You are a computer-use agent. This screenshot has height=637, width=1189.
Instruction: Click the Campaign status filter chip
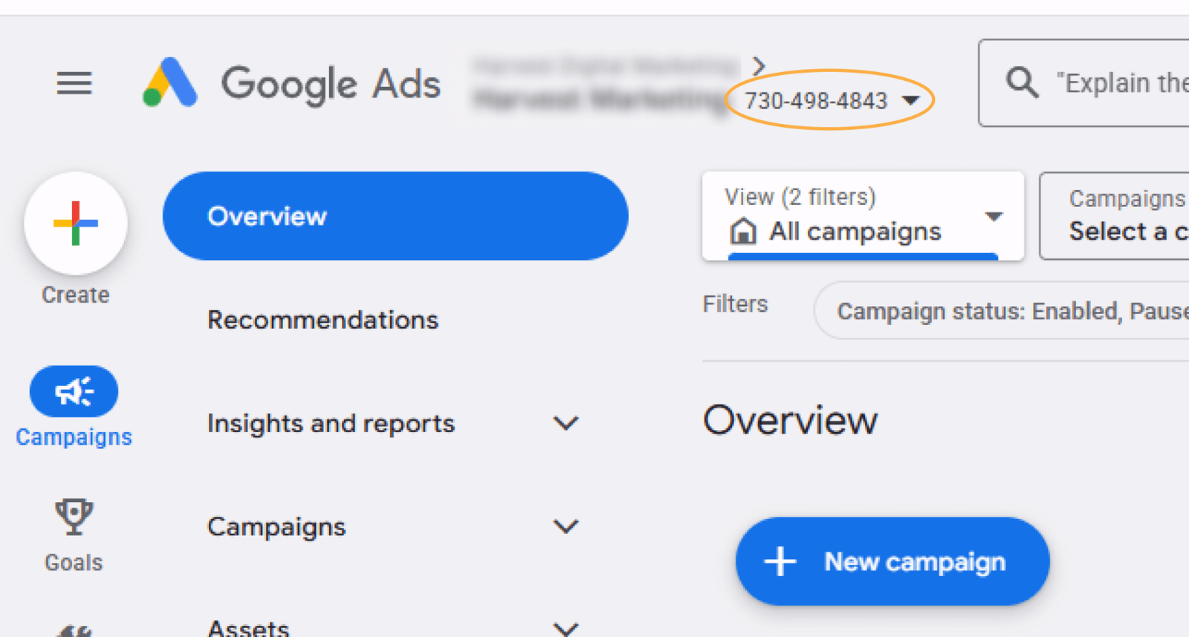click(x=1002, y=310)
